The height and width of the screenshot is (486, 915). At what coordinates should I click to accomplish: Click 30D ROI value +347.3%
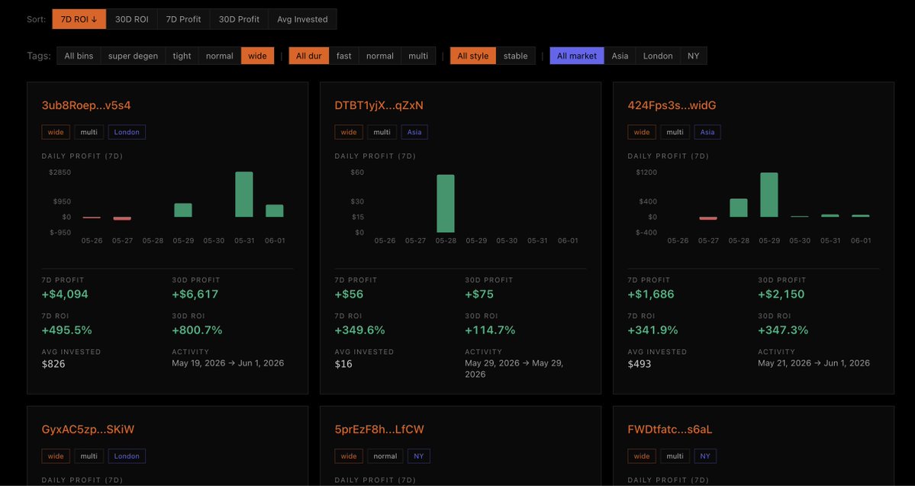[783, 330]
